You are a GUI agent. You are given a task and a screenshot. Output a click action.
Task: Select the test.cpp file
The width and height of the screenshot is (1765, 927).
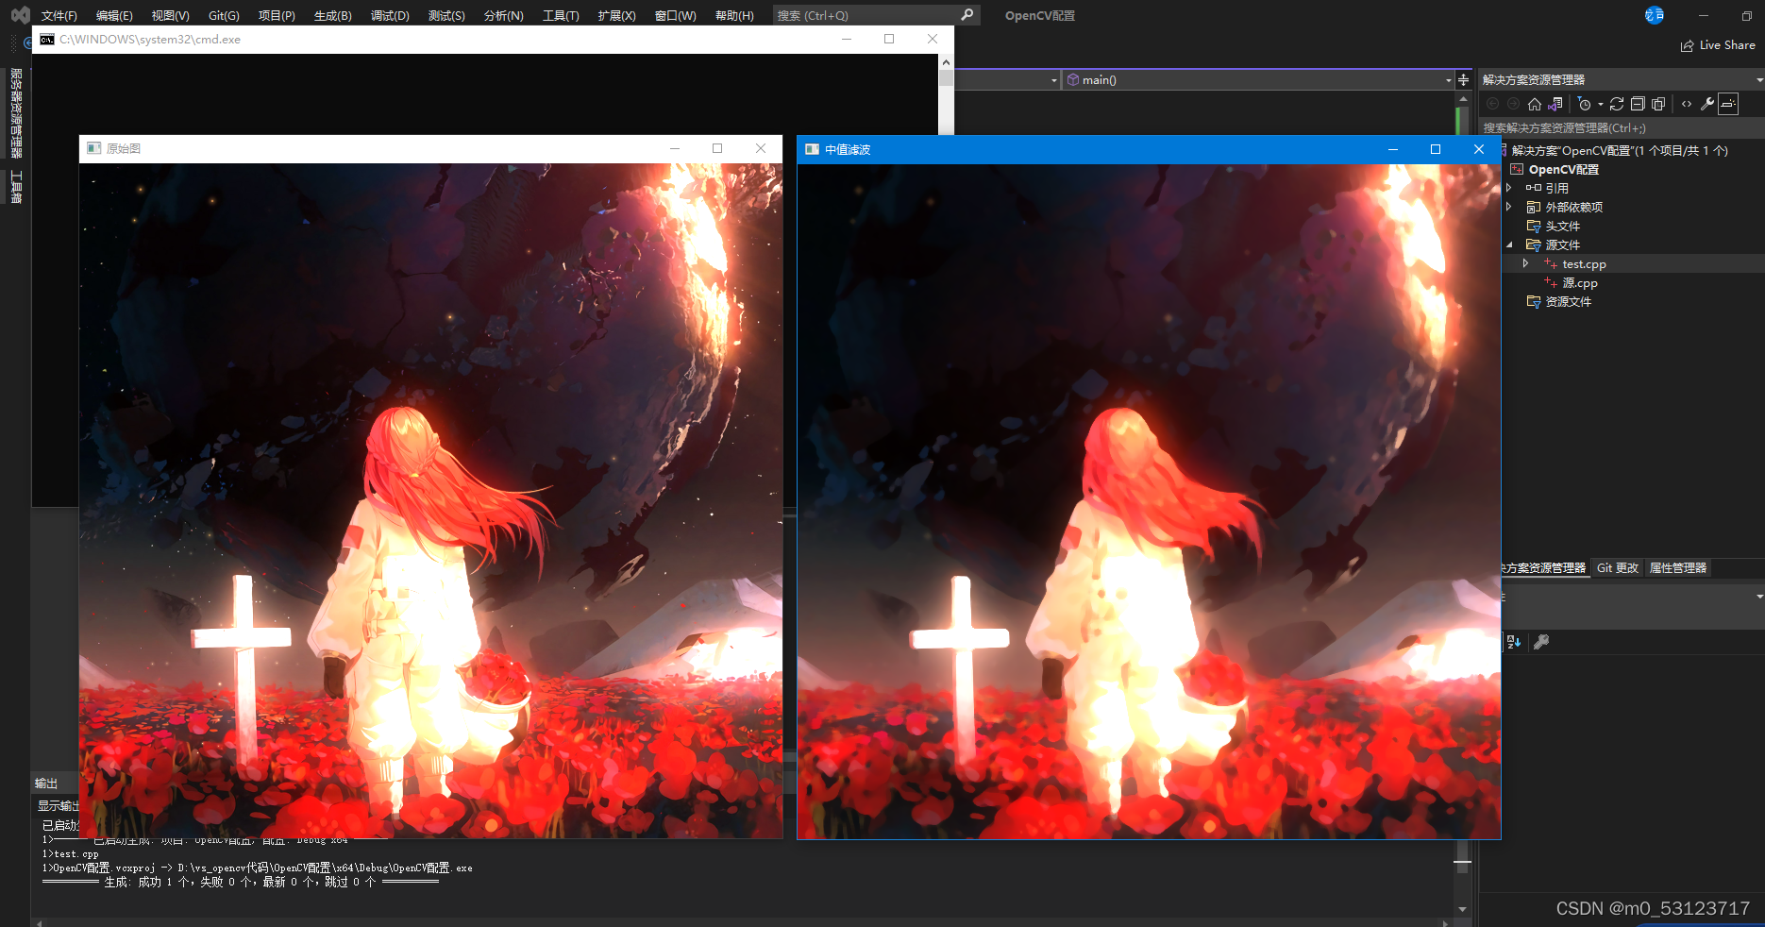click(1584, 264)
